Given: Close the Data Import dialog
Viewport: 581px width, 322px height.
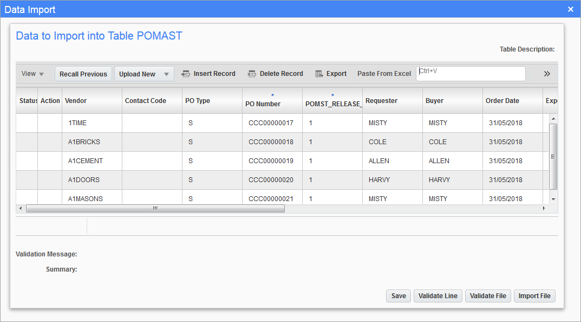Looking at the screenshot, I should (x=570, y=9).
